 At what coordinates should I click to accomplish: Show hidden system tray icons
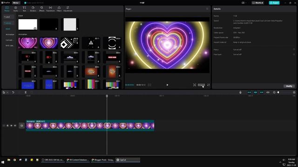[x=280, y=162]
